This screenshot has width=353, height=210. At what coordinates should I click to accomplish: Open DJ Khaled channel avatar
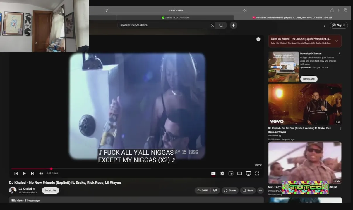point(13,190)
